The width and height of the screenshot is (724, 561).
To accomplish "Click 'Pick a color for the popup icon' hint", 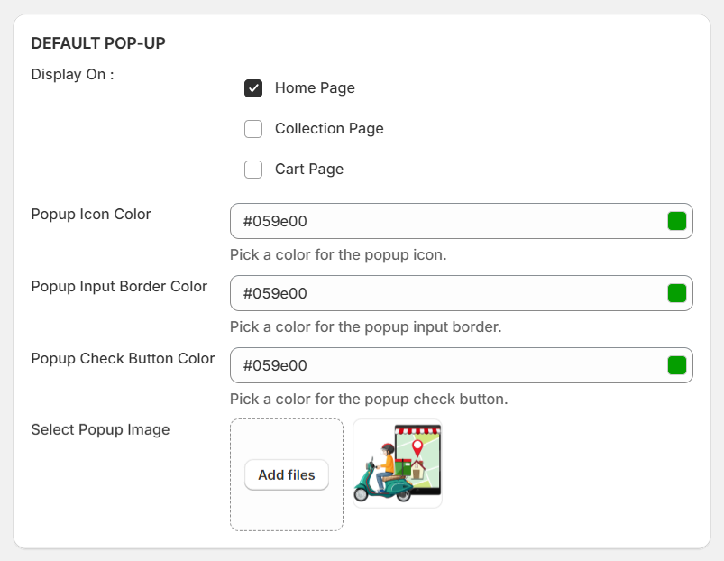I will (338, 255).
